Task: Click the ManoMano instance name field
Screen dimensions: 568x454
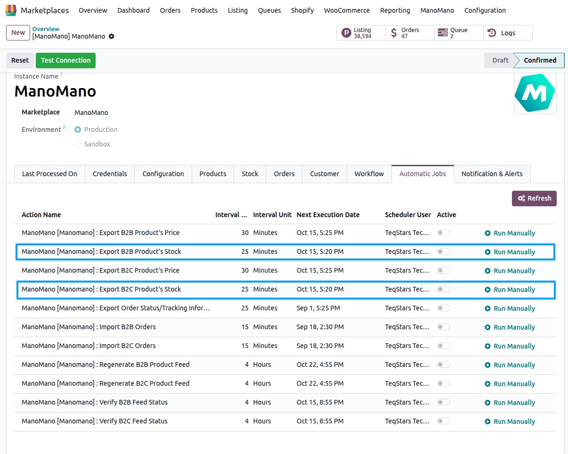Action: pyautogui.click(x=55, y=91)
